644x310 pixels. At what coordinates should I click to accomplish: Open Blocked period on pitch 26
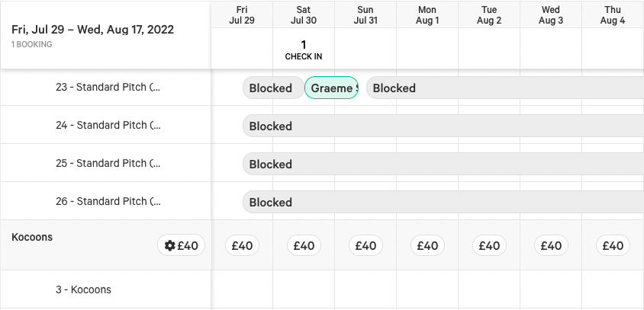click(443, 202)
